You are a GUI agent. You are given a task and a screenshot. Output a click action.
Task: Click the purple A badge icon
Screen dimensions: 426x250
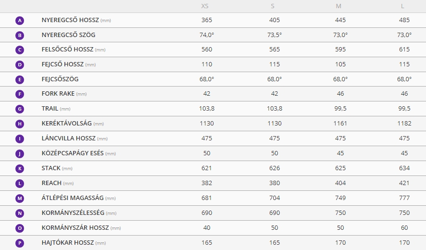(20, 21)
